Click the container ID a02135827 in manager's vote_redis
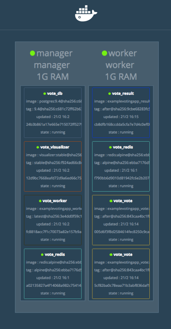 (x=54, y=286)
